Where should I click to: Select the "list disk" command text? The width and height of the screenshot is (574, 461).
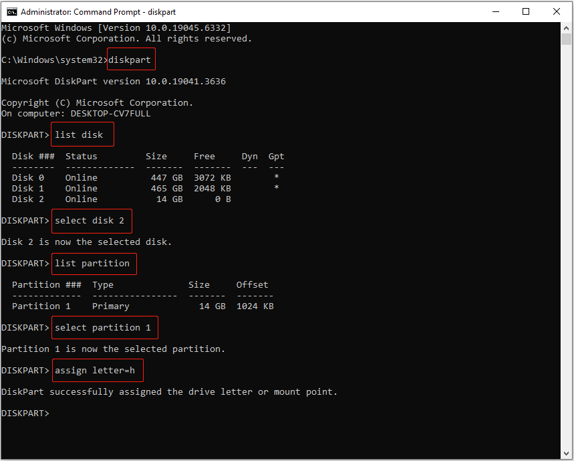pos(82,134)
